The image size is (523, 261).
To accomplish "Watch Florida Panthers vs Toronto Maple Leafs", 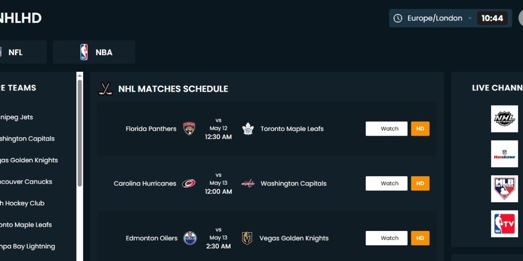I will [387, 129].
